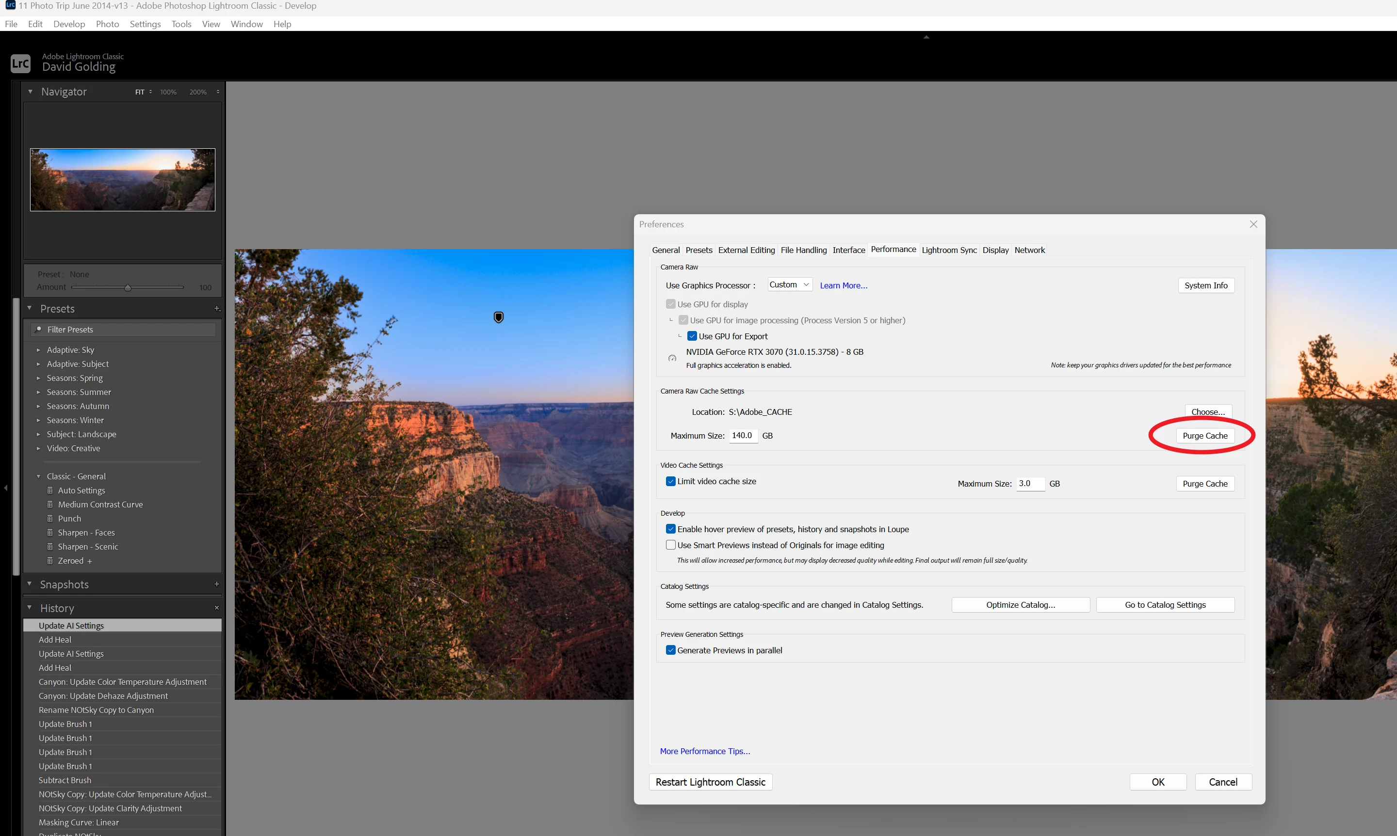Click the add snapshot plus icon
This screenshot has width=1397, height=836.
pyautogui.click(x=216, y=584)
